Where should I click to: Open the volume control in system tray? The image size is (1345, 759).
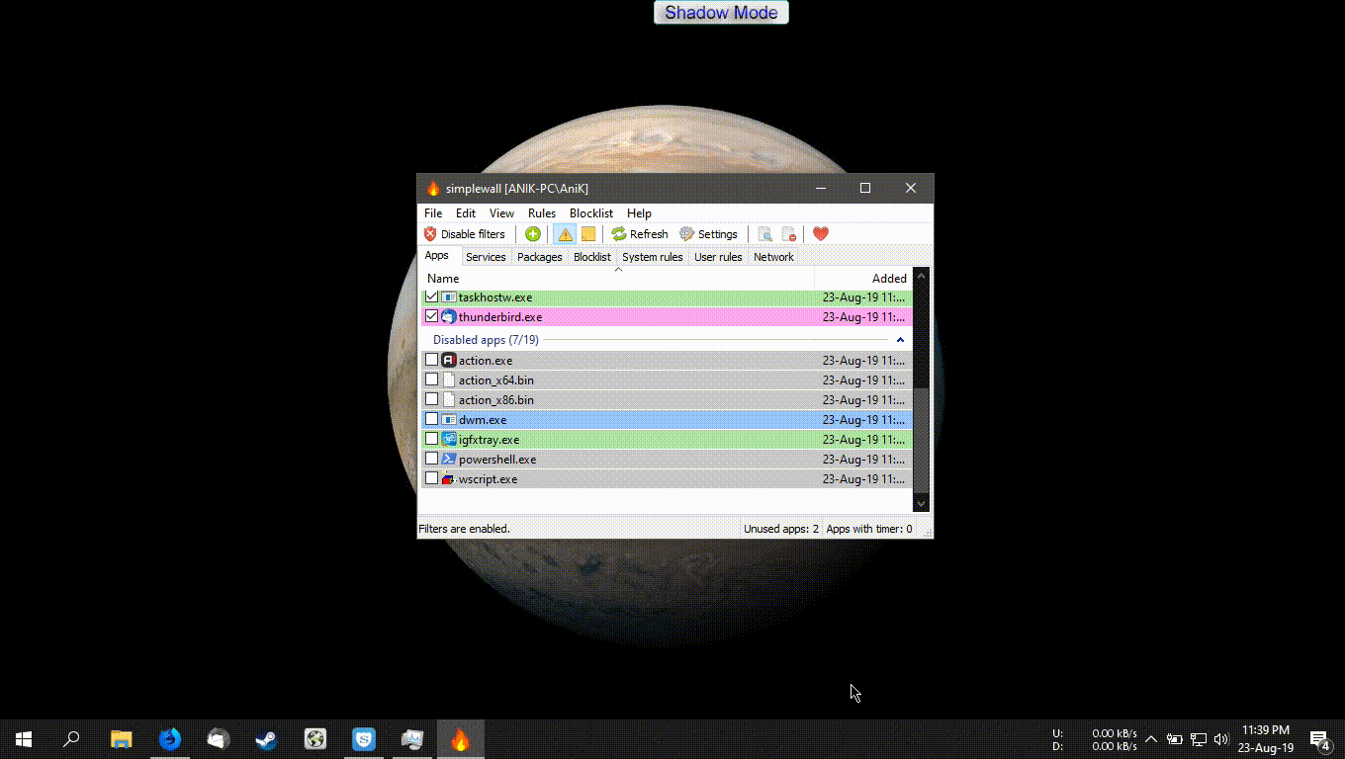1221,739
